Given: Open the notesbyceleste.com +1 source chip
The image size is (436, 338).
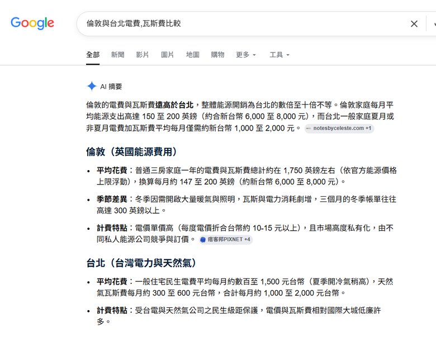Looking at the screenshot, I should click(x=339, y=128).
